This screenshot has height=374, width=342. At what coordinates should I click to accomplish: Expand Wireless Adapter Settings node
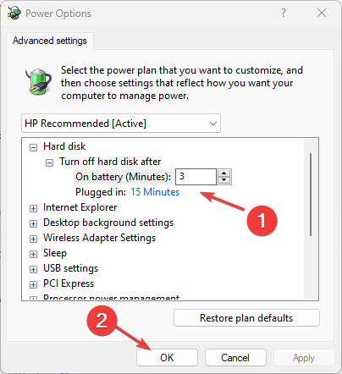click(x=33, y=239)
